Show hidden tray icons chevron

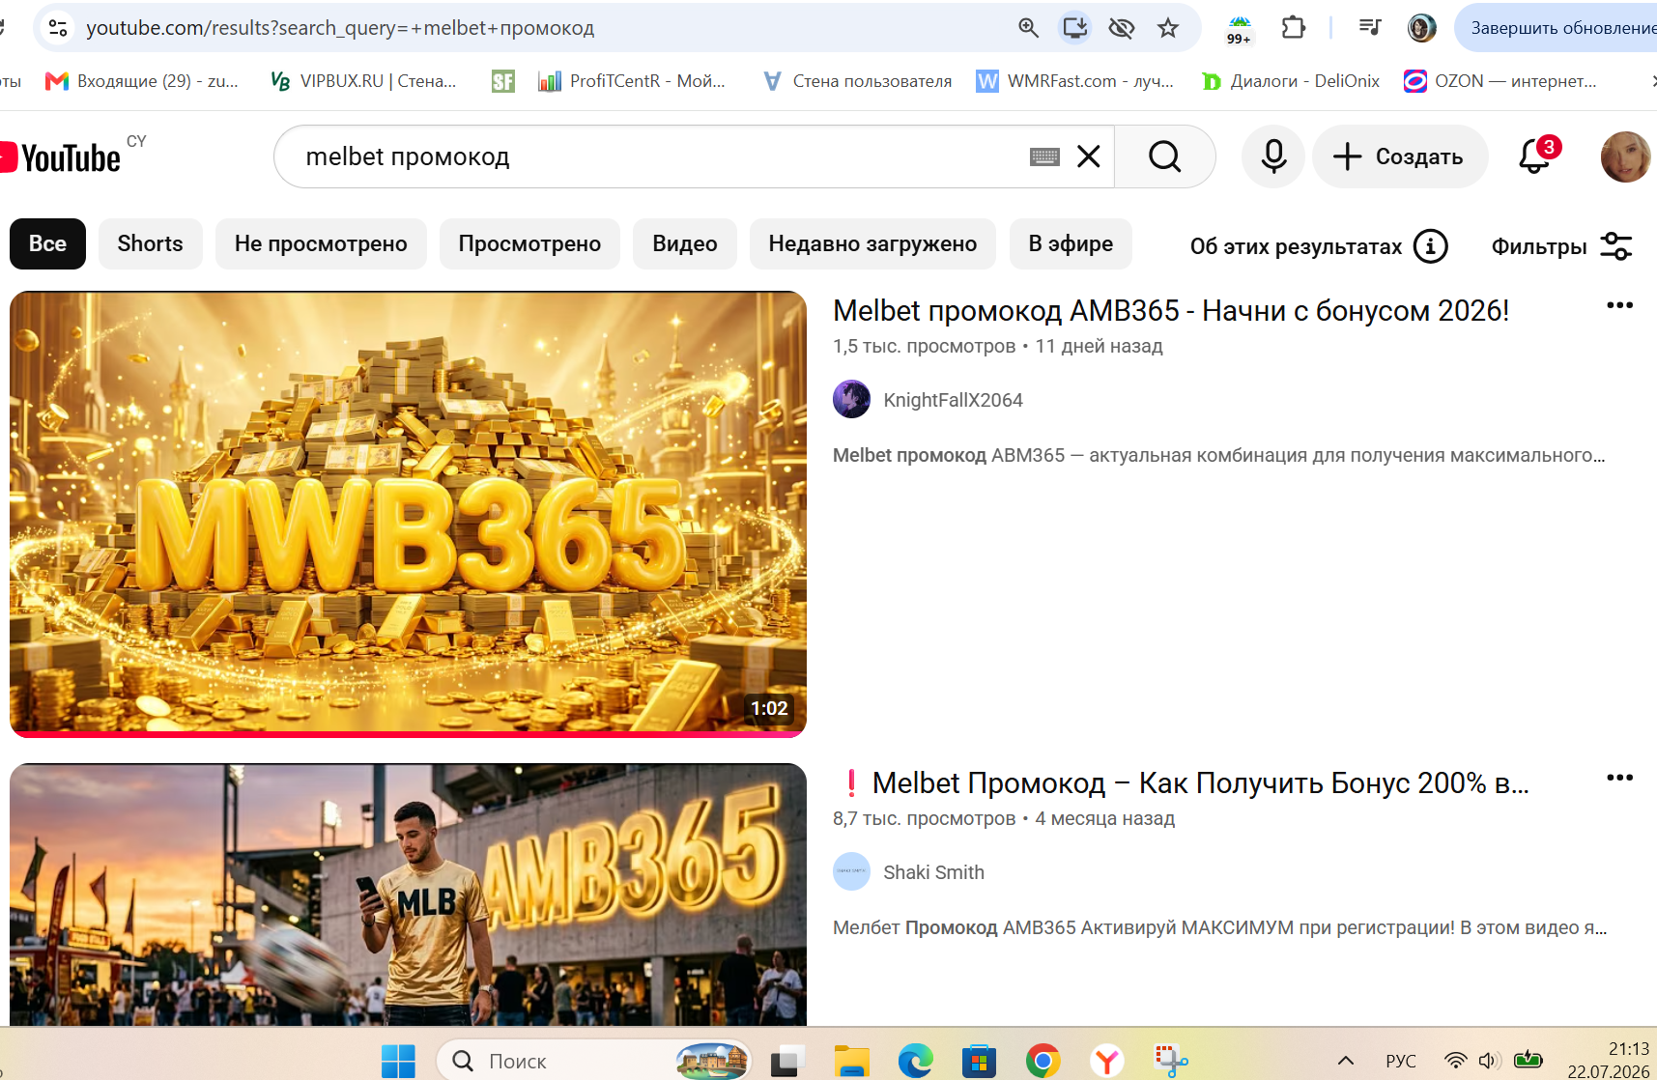(1345, 1061)
